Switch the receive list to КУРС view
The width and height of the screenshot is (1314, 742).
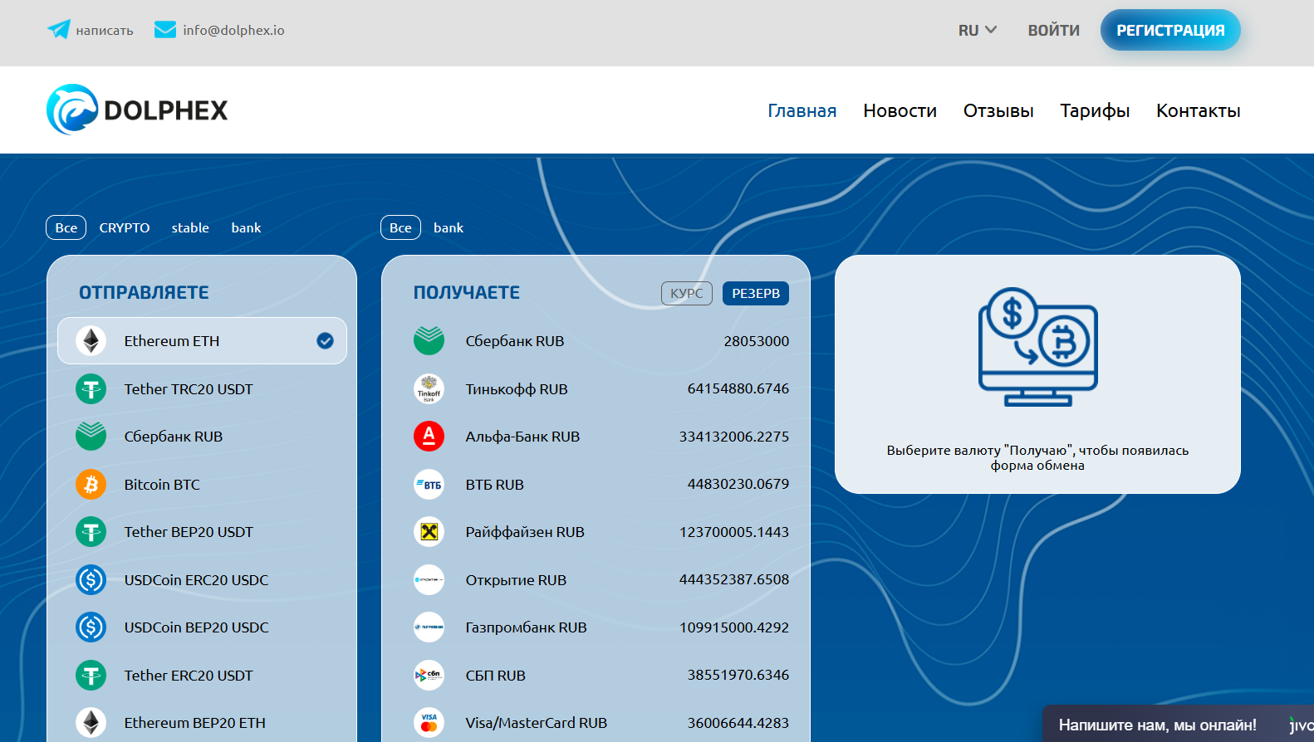pyautogui.click(x=687, y=293)
